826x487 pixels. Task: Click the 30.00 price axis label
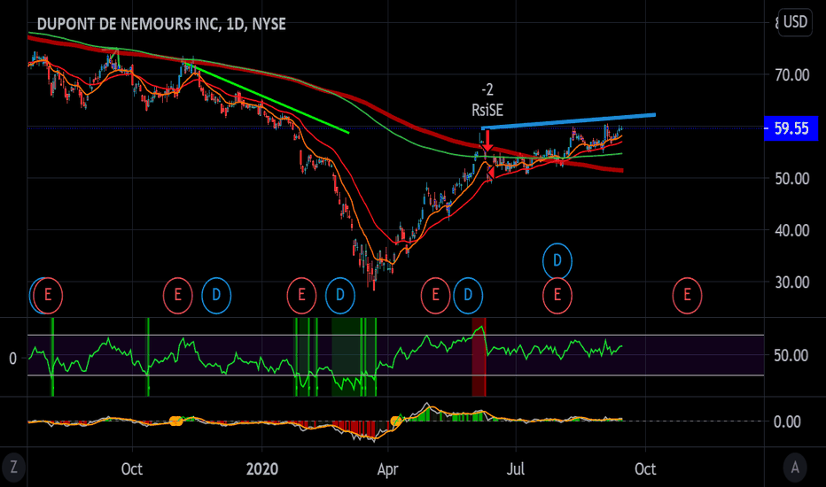[x=791, y=282]
